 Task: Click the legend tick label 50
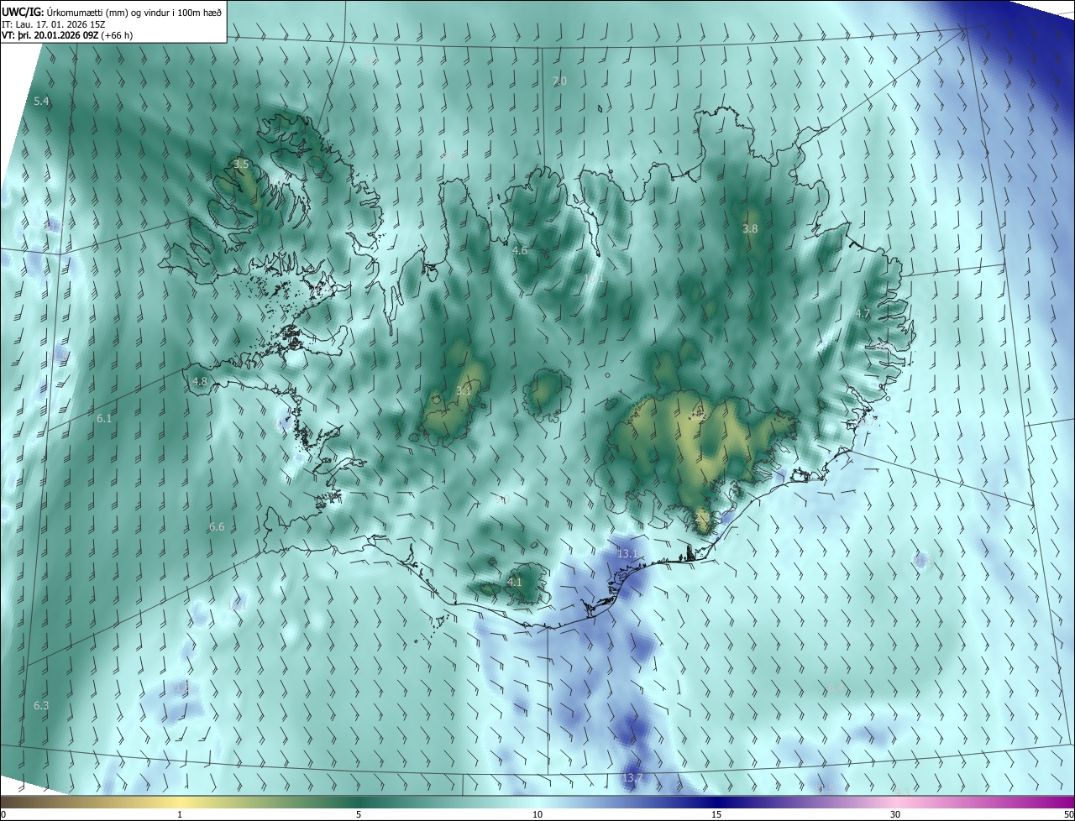[1068, 815]
